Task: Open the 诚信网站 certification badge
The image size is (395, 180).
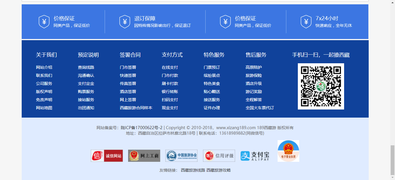Action: 107,156
